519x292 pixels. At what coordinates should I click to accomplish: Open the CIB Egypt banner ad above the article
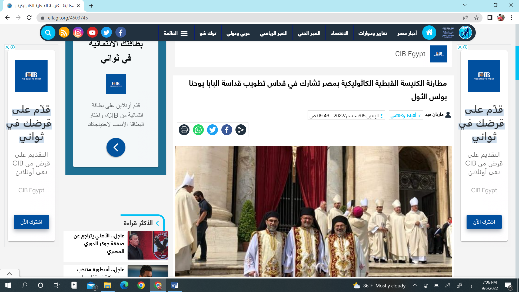313,54
